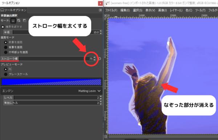
Task: Toggle the feather edges (境界をぼかす) checkbox
Action: tap(3, 27)
